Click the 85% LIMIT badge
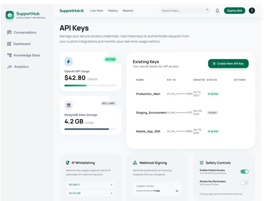The image size is (268, 201). (x=109, y=103)
